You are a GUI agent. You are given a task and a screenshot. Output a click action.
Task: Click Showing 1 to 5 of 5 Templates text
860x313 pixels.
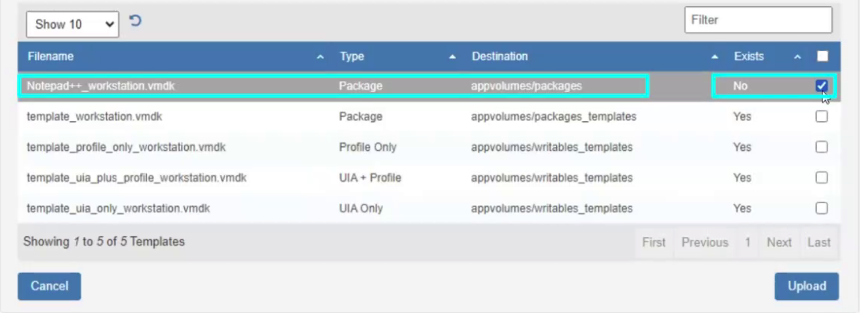coord(104,241)
